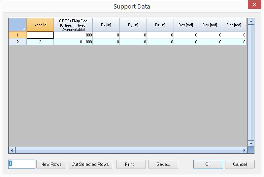Click the vertical scrollbar up arrow
The height and width of the screenshot is (177, 264).
(251, 22)
